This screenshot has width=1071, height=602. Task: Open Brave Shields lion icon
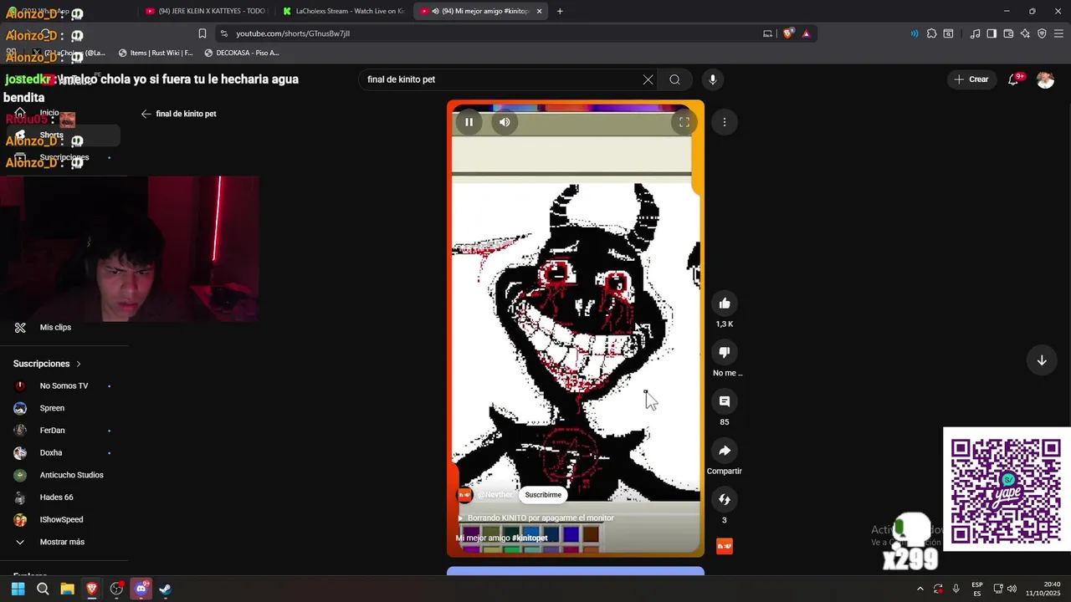pyautogui.click(x=788, y=33)
